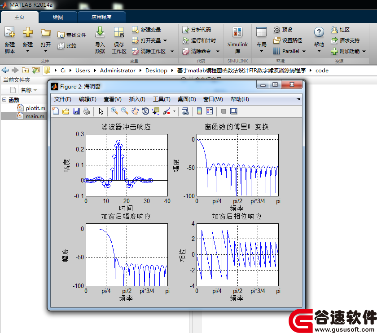Insert Legend using the figure toolbar icon
This screenshot has width=377, height=333.
210,111
